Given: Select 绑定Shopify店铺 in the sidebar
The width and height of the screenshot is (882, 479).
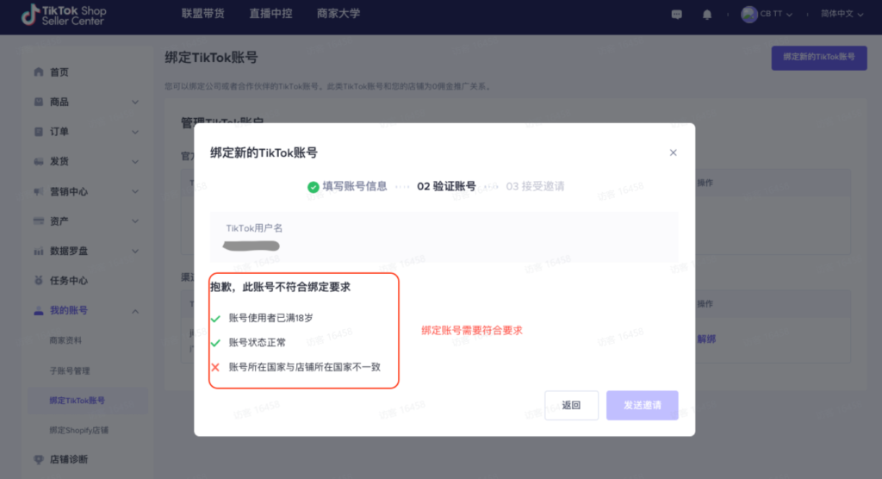Looking at the screenshot, I should coord(78,430).
